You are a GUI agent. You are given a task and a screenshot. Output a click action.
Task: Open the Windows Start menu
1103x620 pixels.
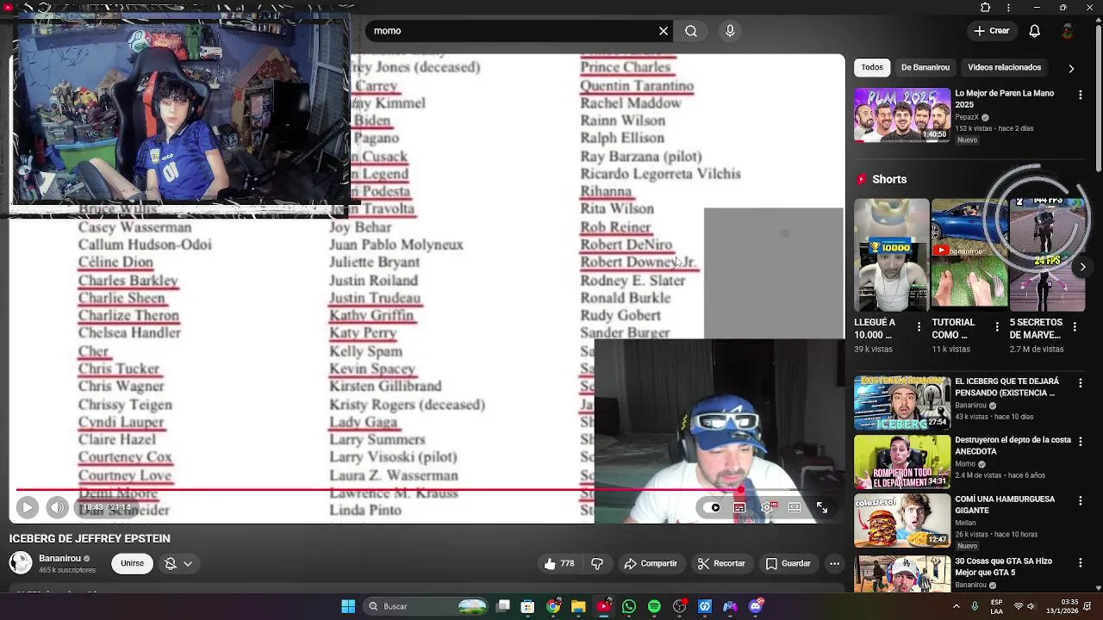click(348, 606)
